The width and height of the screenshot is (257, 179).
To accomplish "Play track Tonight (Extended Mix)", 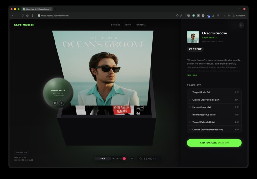I will [x=214, y=122].
